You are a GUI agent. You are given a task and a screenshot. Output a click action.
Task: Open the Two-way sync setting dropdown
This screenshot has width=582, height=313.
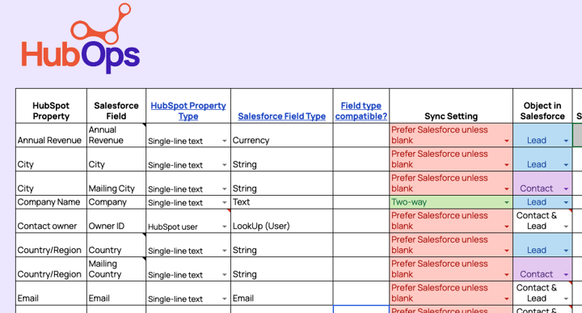(506, 202)
